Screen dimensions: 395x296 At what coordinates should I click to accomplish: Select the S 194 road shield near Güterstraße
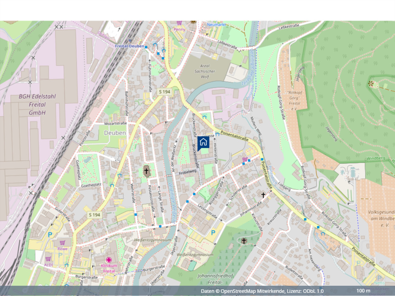point(94,214)
